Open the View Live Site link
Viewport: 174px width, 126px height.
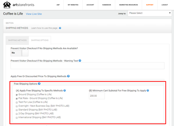[x=34, y=14]
